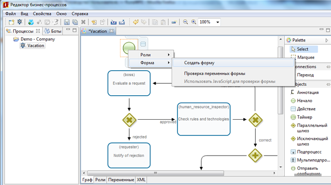Close the *Vacation editor tab

[112, 31]
